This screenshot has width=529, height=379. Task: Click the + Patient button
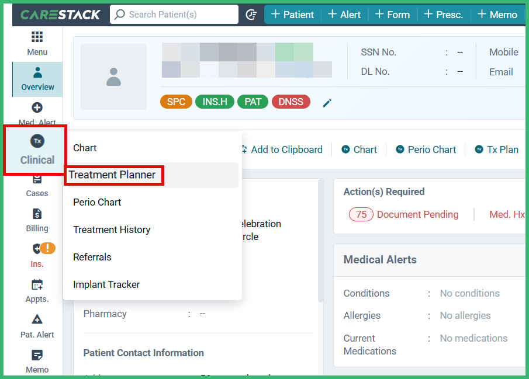pyautogui.click(x=292, y=15)
